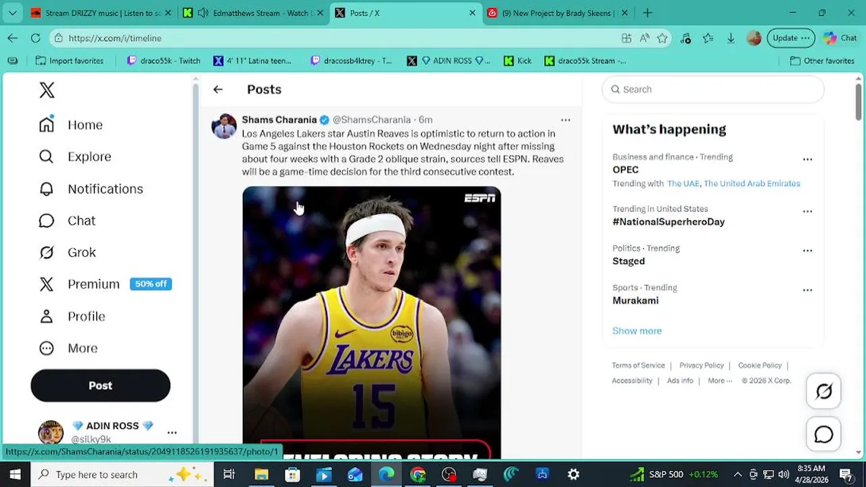Open account menu dots next to ADIN ROSS

(x=172, y=432)
